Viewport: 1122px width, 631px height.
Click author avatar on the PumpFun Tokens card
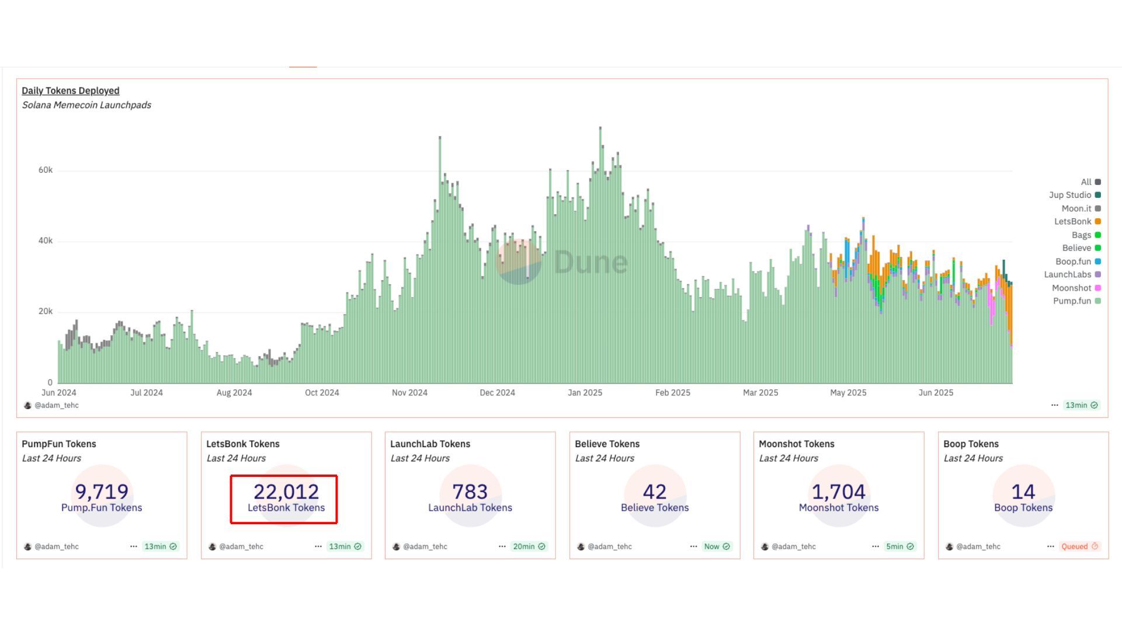[x=27, y=546]
